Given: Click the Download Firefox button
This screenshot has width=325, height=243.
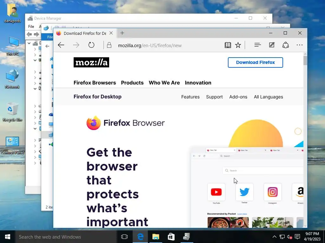Looking at the screenshot, I should [x=255, y=62].
